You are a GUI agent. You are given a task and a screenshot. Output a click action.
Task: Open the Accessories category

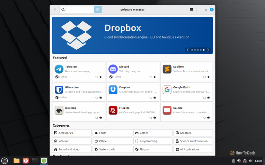pyautogui.click(x=72, y=133)
